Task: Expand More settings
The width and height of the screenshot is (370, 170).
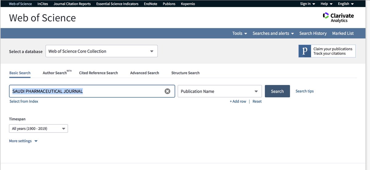Action: pos(23,141)
